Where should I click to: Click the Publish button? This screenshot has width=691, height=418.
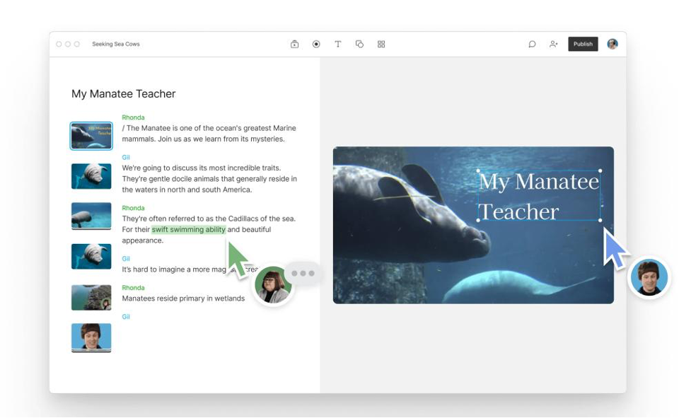point(583,44)
